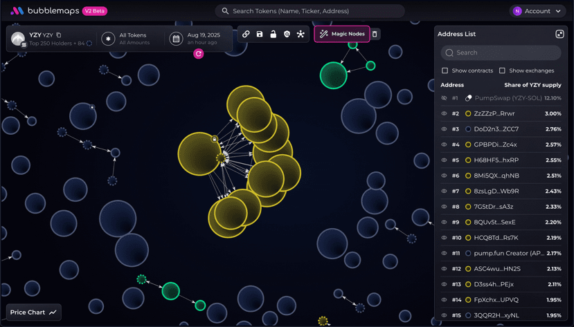Image resolution: width=574 pixels, height=327 pixels.
Task: Click yellow cluster marker for 8Mi5QX...qhNB
Action: click(468, 176)
